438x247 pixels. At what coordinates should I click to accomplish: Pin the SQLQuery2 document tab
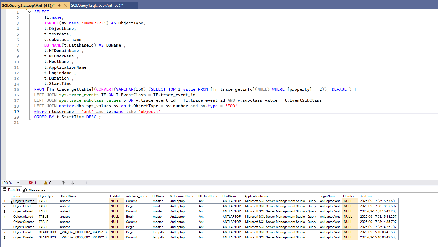coord(60,5)
